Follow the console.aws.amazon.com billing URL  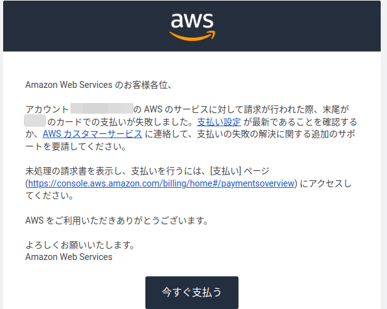coord(161,183)
